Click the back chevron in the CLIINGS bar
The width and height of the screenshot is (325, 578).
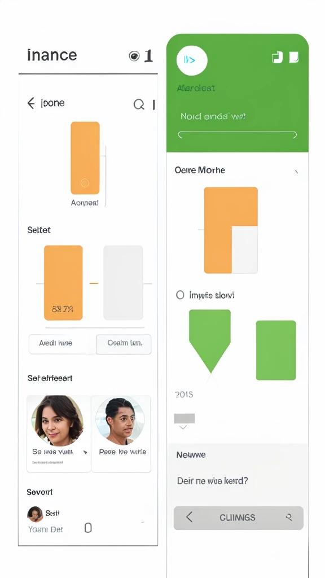[x=189, y=517]
